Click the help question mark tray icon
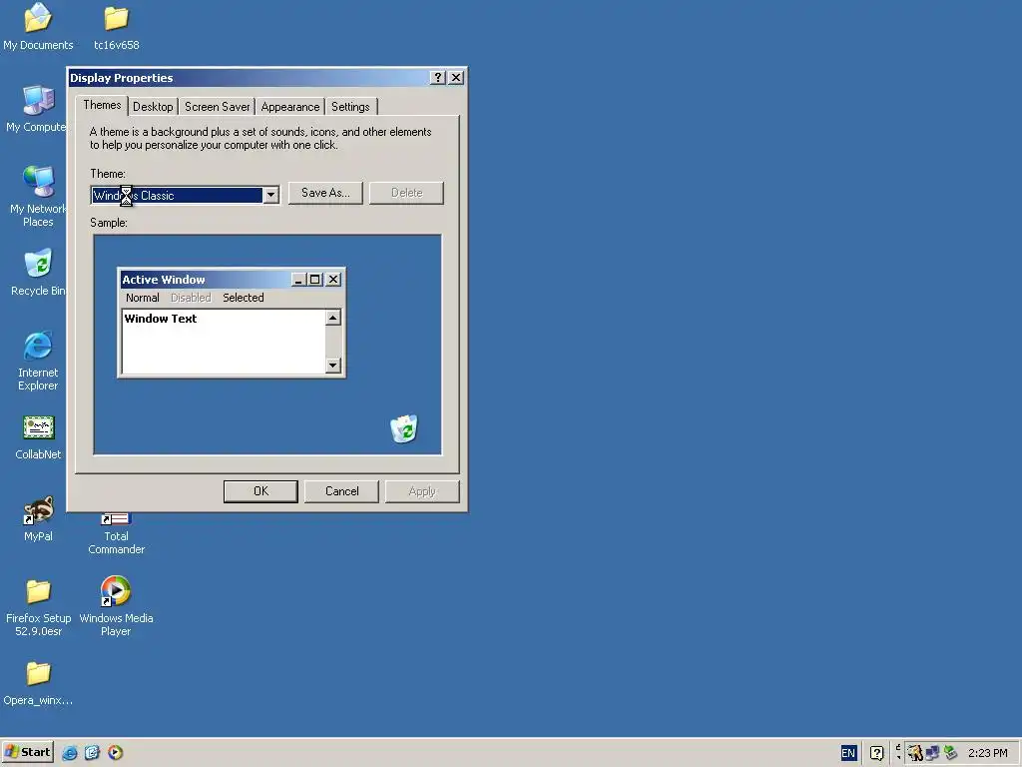 point(876,753)
